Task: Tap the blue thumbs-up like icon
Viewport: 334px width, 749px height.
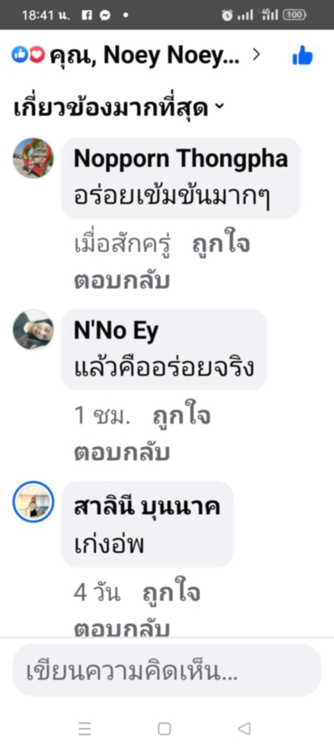Action: (302, 56)
